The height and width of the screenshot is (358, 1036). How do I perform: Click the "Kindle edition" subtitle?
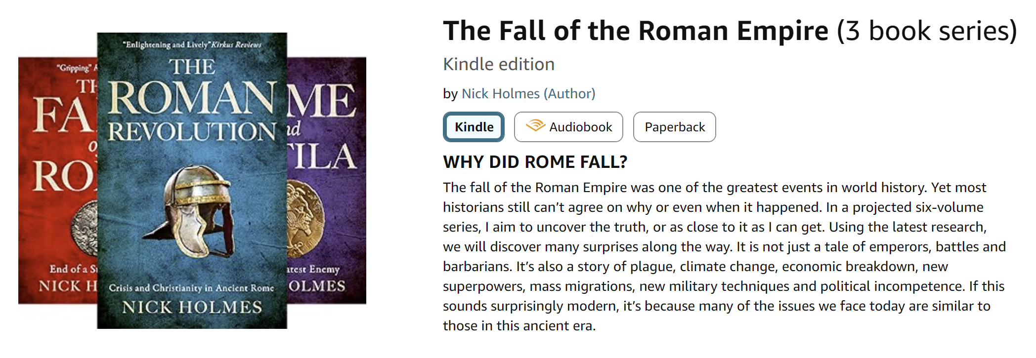[498, 64]
